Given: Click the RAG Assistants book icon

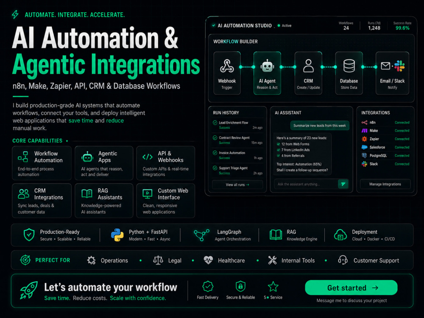Looking at the screenshot, I should (x=87, y=194).
